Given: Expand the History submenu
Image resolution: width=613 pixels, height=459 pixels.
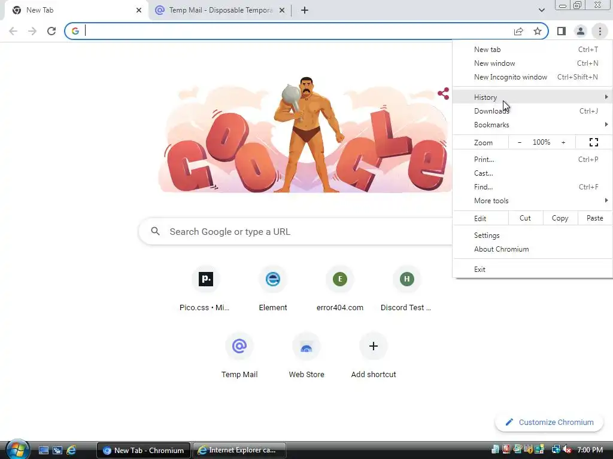Looking at the screenshot, I should [532, 97].
